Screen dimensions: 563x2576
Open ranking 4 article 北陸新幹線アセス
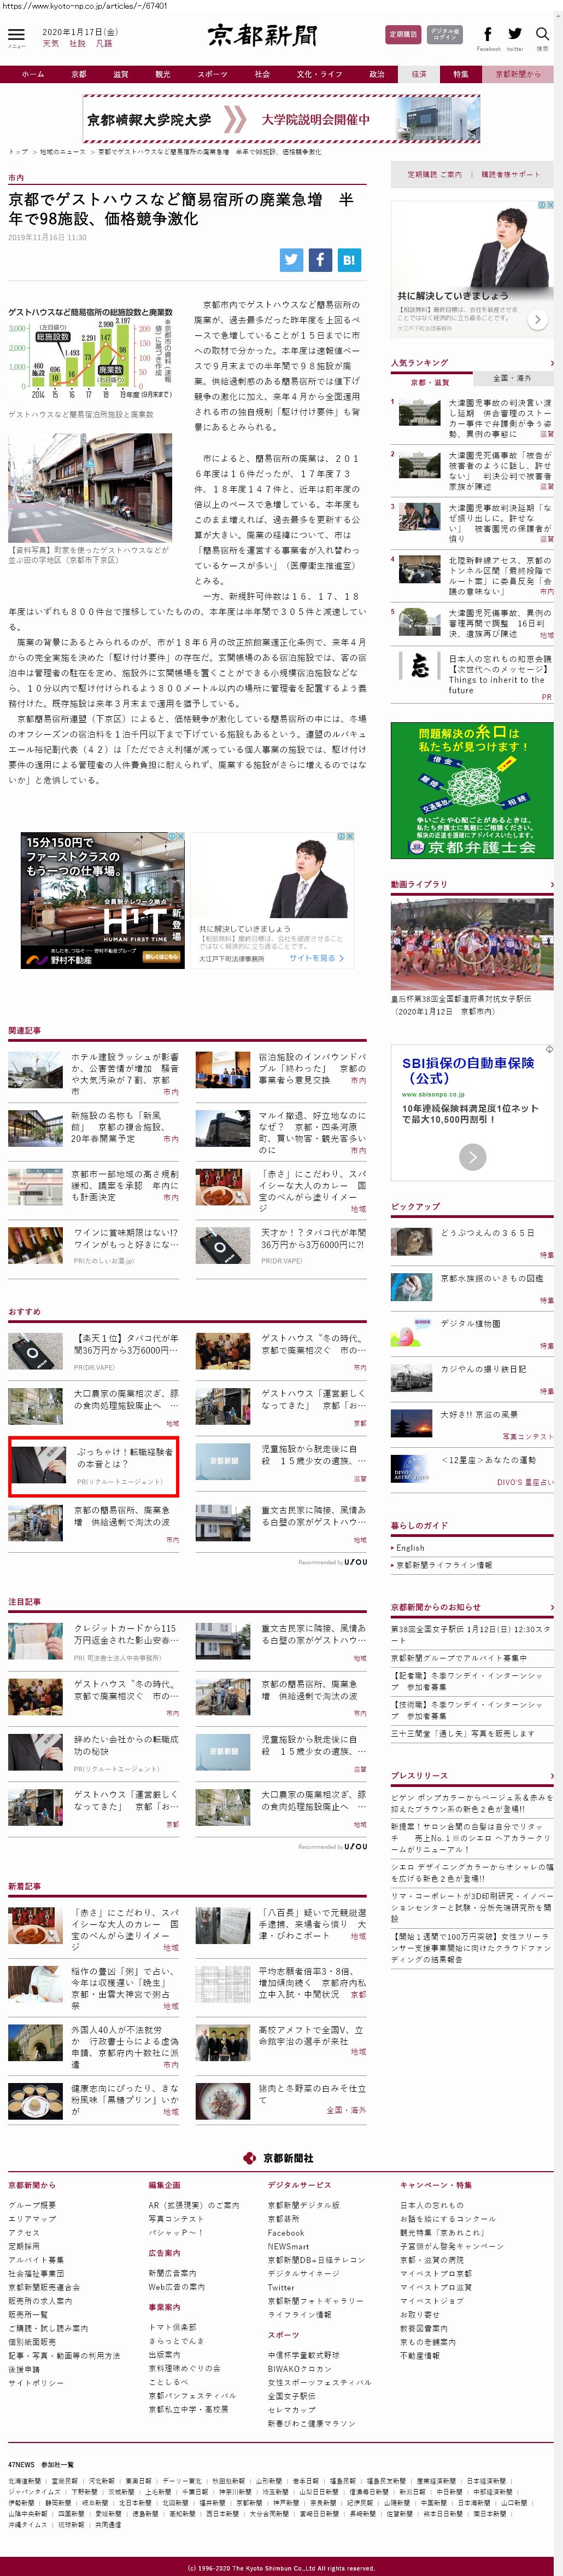(499, 575)
